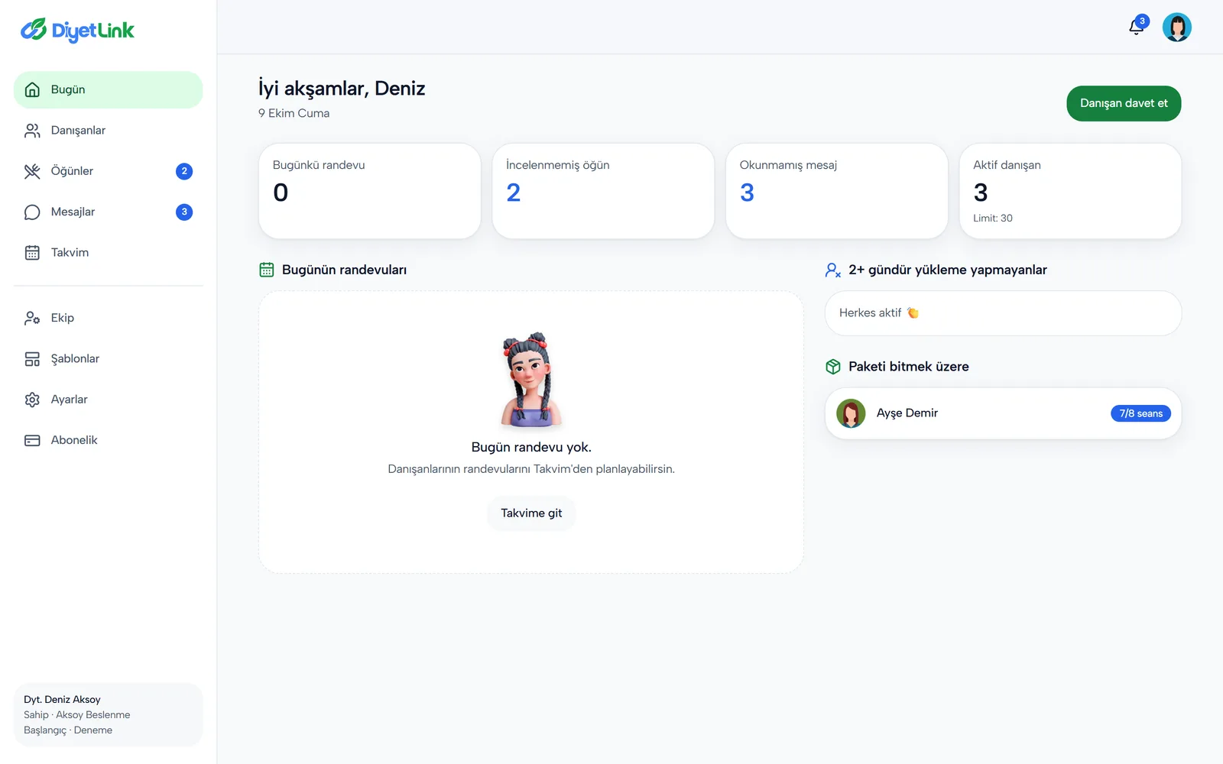Click the Ekip user-gear icon
Screen dimensions: 1223x764
click(x=32, y=318)
